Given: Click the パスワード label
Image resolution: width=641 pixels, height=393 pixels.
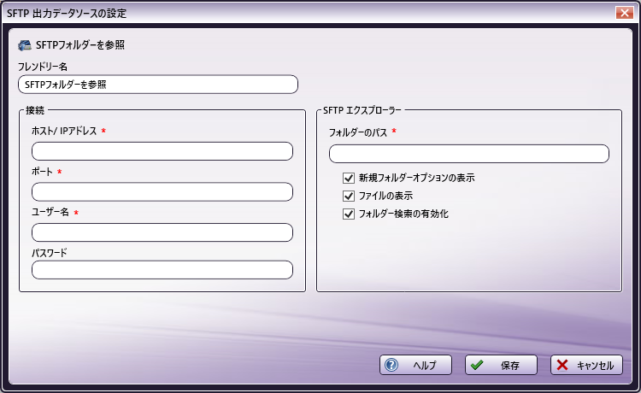Looking at the screenshot, I should coord(49,253).
